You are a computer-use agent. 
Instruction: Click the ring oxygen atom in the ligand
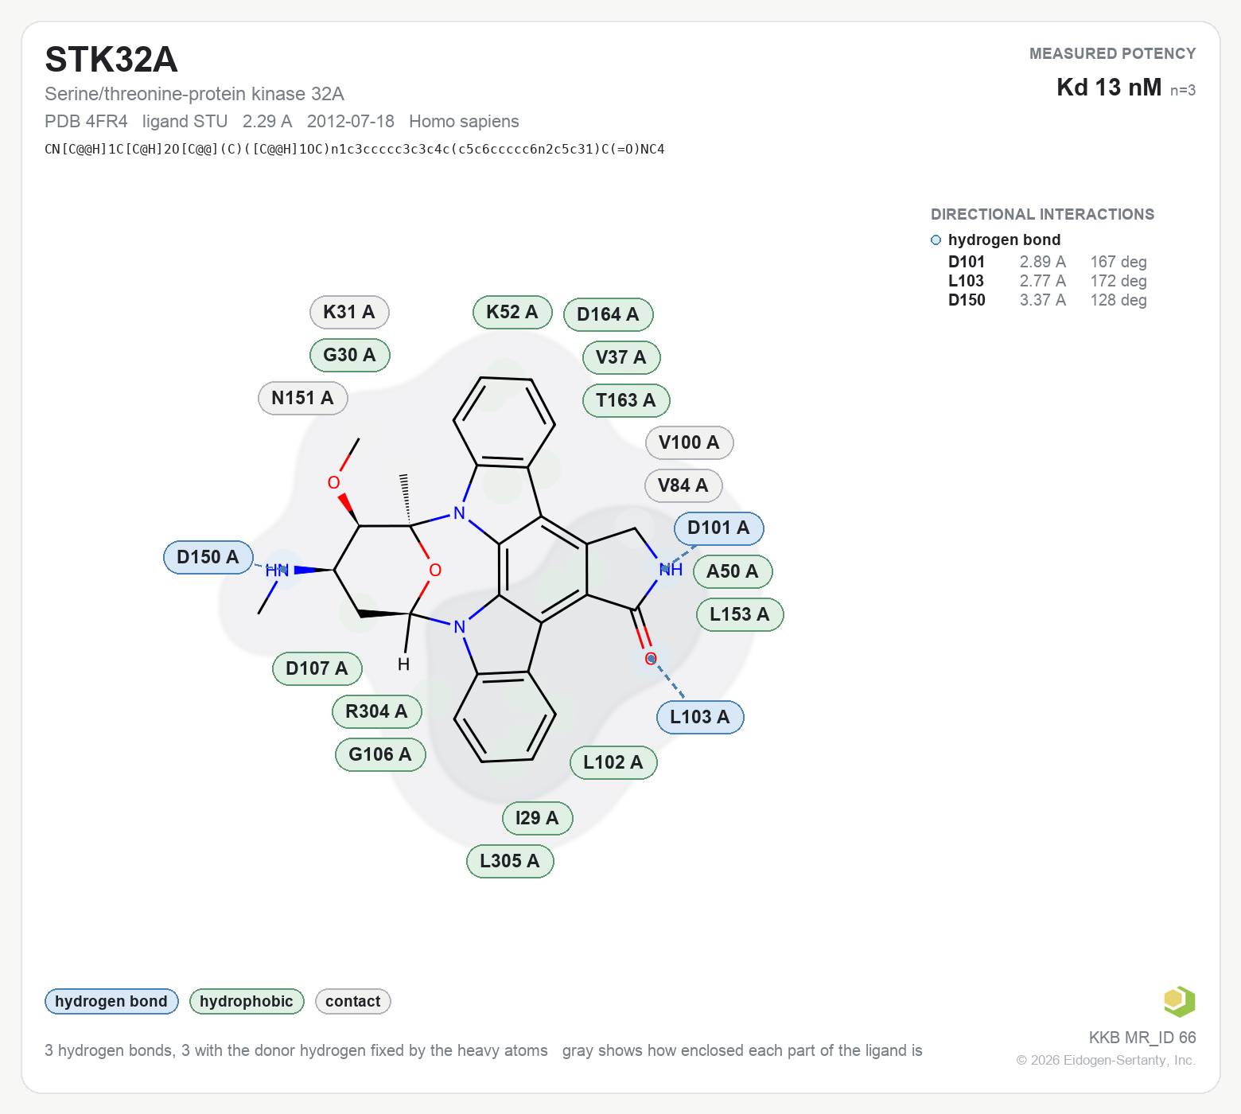(x=435, y=570)
